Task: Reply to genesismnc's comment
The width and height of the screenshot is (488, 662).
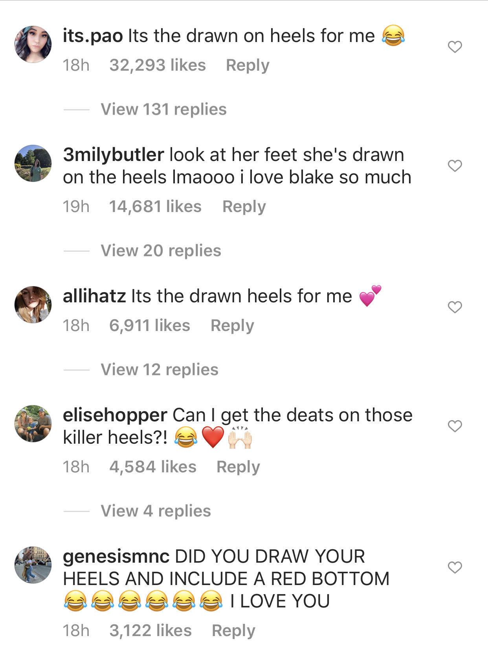Action: [233, 631]
